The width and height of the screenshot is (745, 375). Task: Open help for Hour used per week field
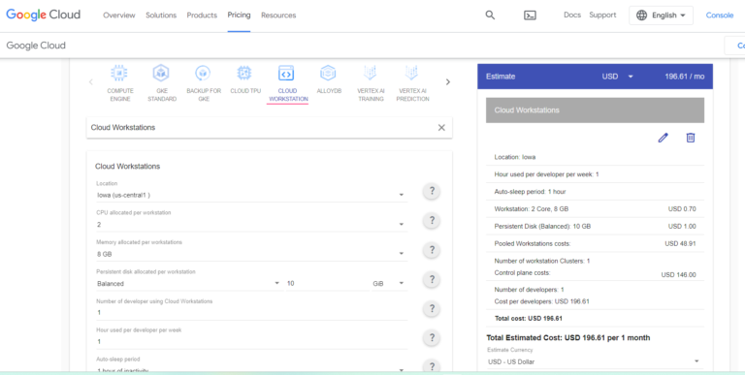pos(432,338)
